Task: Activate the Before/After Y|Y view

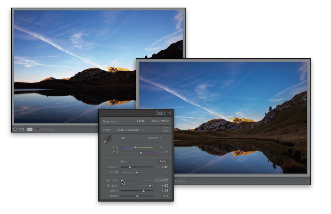Action: (x=29, y=129)
